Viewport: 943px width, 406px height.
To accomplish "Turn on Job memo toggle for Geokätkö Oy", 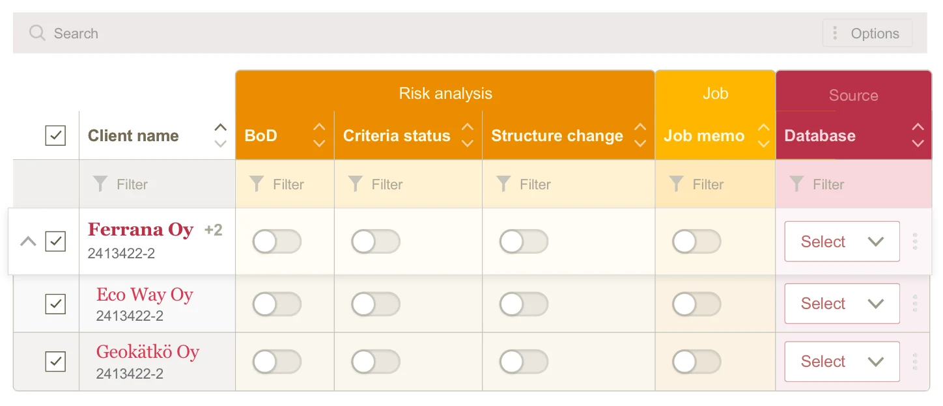I will pyautogui.click(x=696, y=362).
